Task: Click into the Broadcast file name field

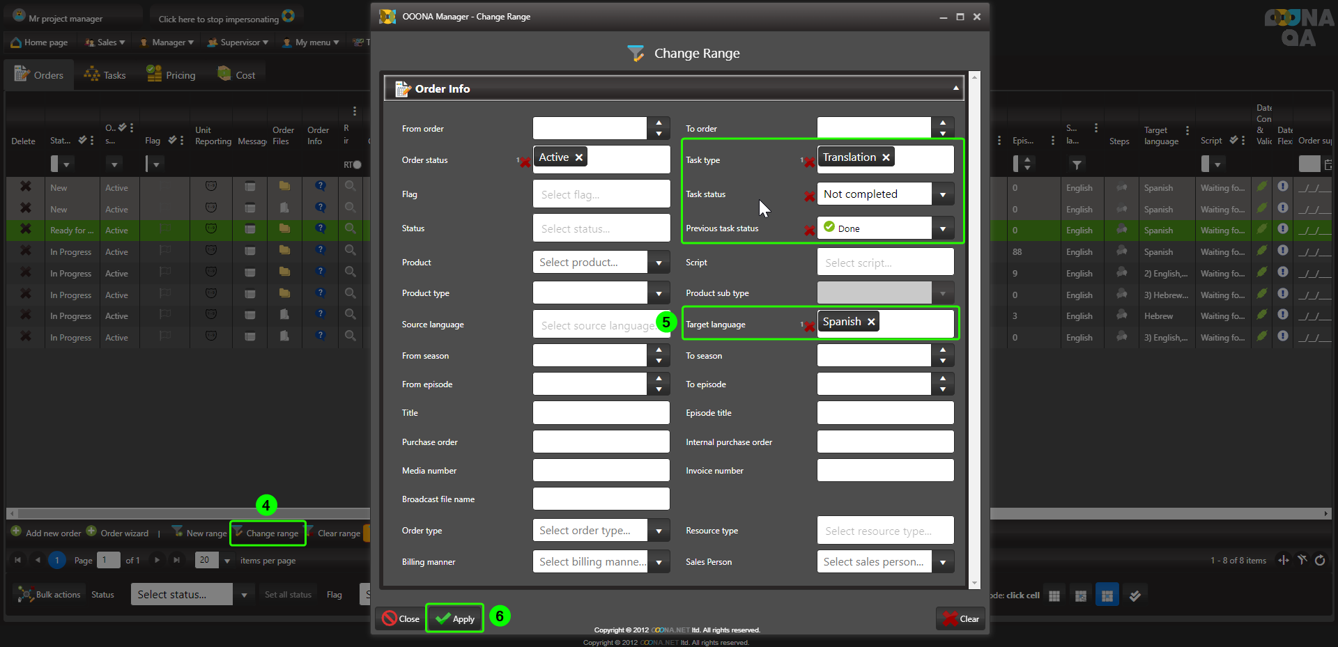Action: click(601, 499)
